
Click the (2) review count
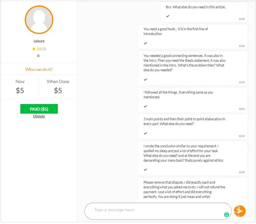[x=44, y=49]
